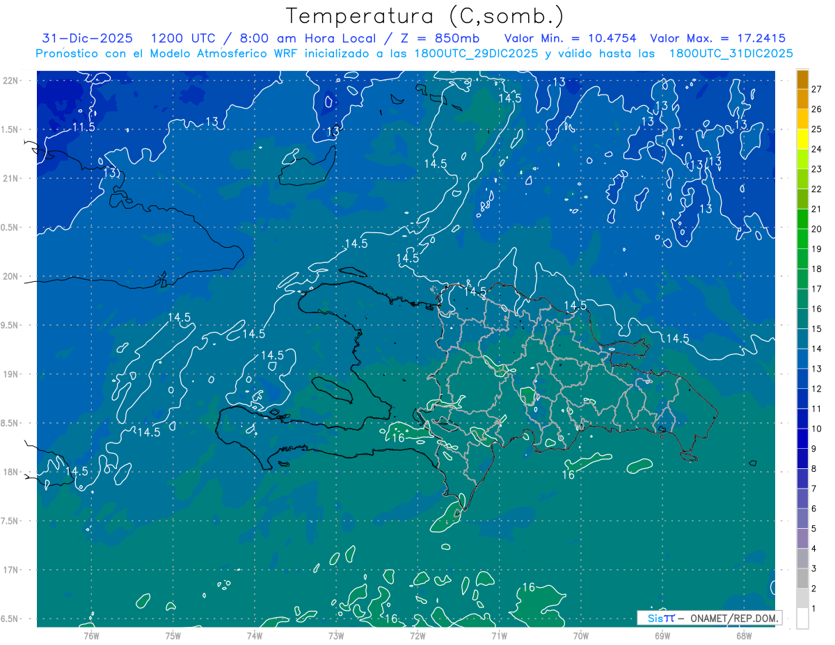Image resolution: width=835 pixels, height=645 pixels.
Task: Click the legend scale number "15"
Action: 817,329
